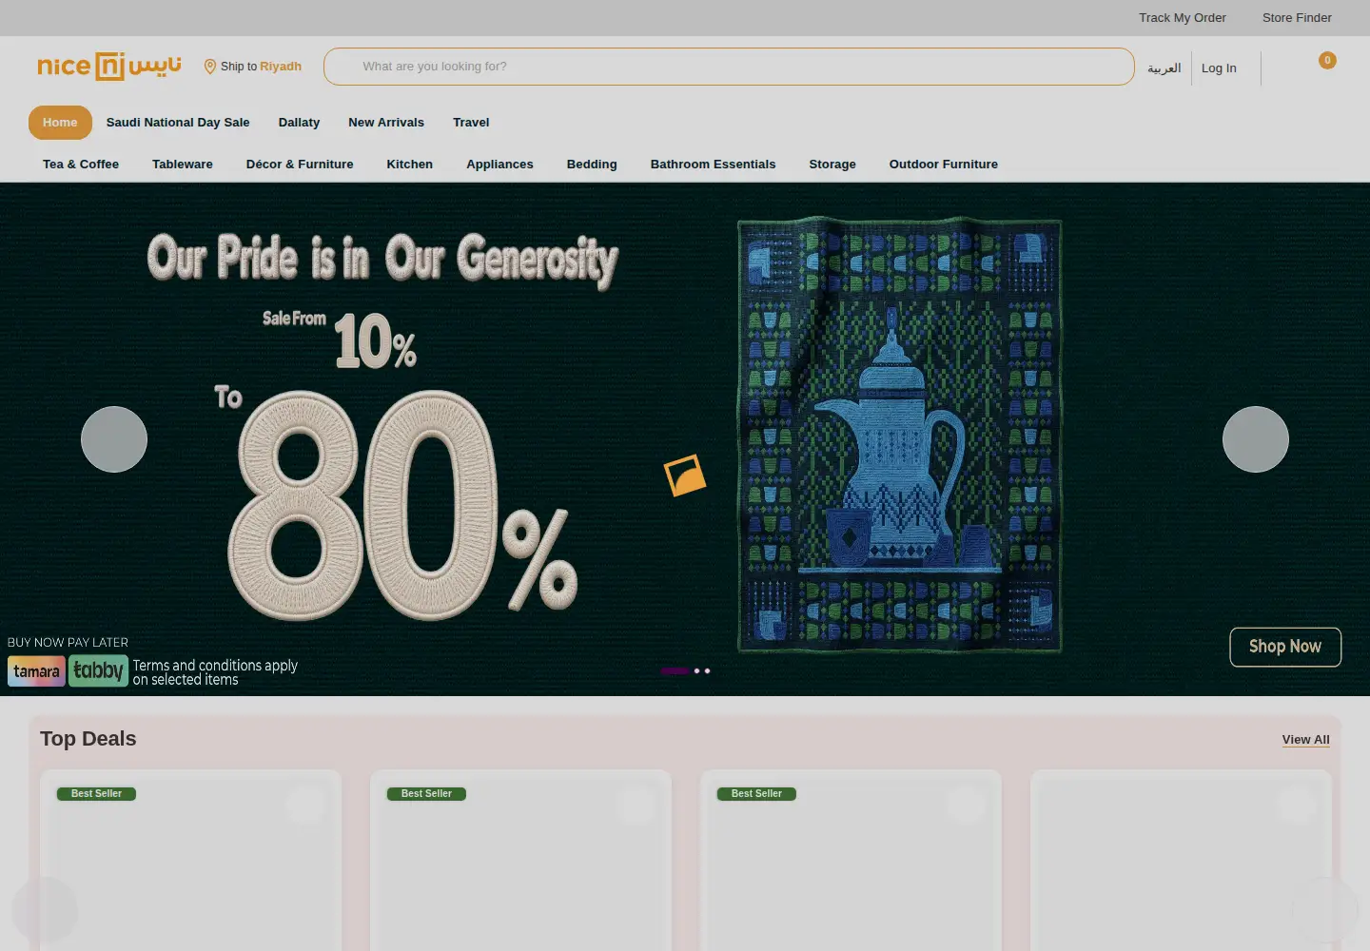The image size is (1370, 951).
Task: Open Tea & Coffee category
Action: tap(81, 165)
